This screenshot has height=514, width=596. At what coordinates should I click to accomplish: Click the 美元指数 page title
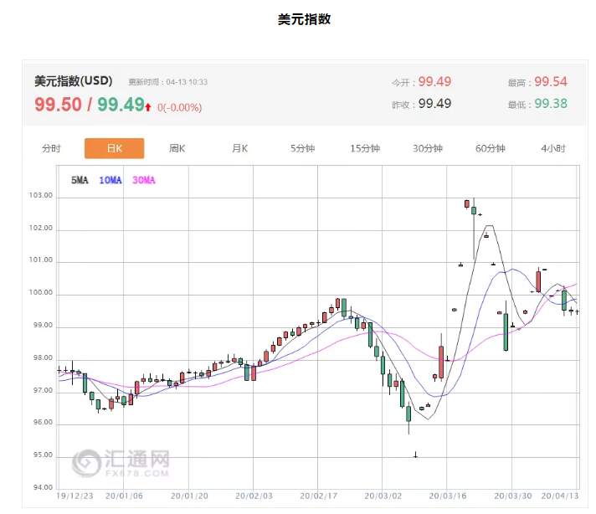click(304, 19)
